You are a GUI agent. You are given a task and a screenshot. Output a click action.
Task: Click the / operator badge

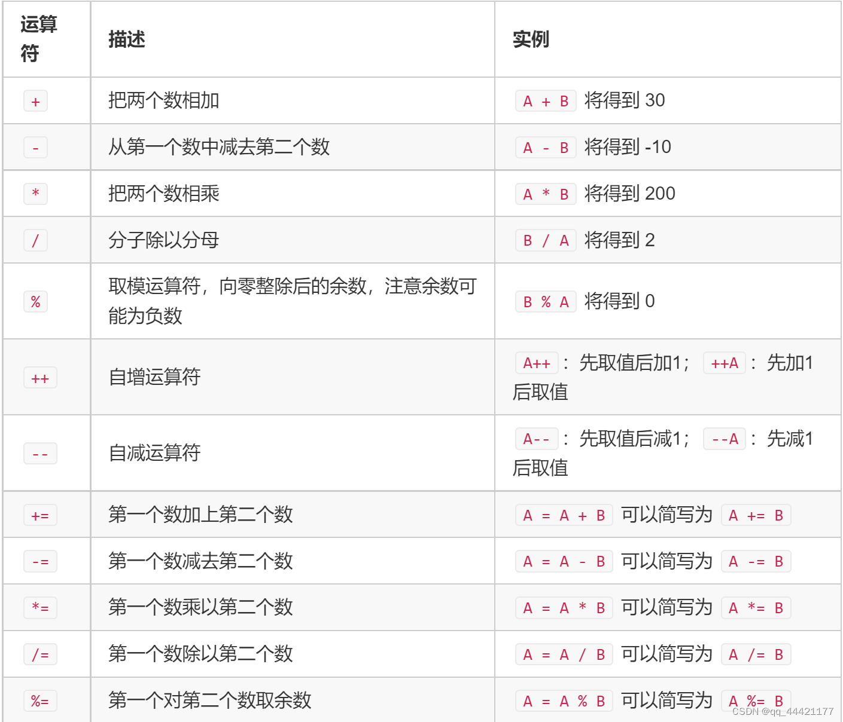click(35, 240)
